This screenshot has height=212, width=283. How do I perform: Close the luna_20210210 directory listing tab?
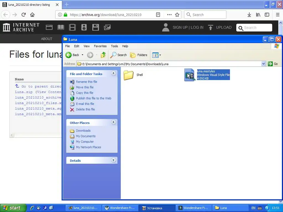pyautogui.click(x=57, y=5)
